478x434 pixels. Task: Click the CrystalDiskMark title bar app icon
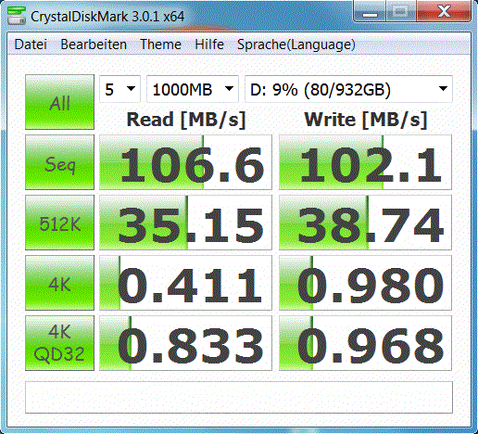(17, 16)
